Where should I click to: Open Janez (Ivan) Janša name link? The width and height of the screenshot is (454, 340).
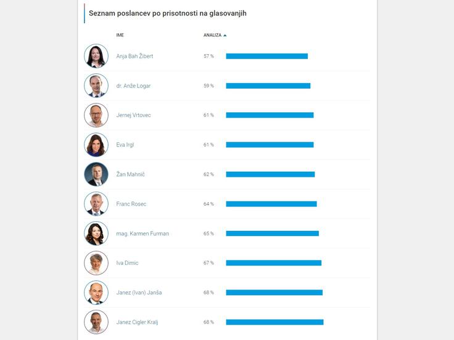(x=139, y=293)
